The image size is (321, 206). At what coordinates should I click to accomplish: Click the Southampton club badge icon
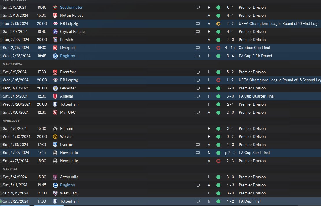tap(55, 8)
